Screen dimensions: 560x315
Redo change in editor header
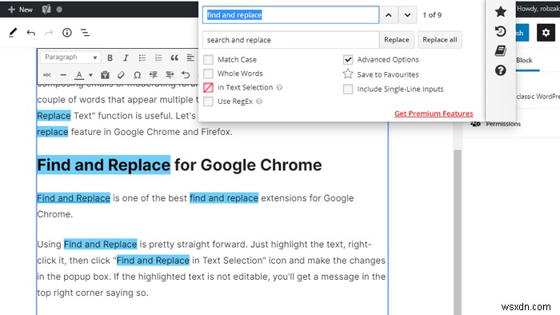(49, 33)
